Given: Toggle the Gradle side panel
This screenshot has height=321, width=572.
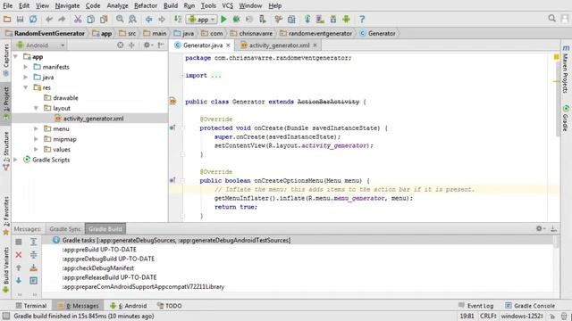Looking at the screenshot, I should pos(566,119).
